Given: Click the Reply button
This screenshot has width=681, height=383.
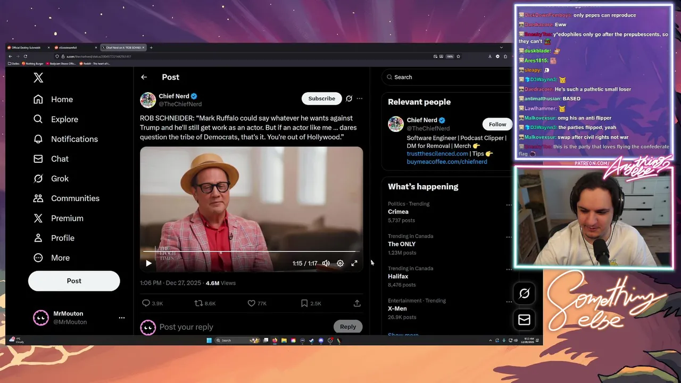Looking at the screenshot, I should click(348, 327).
